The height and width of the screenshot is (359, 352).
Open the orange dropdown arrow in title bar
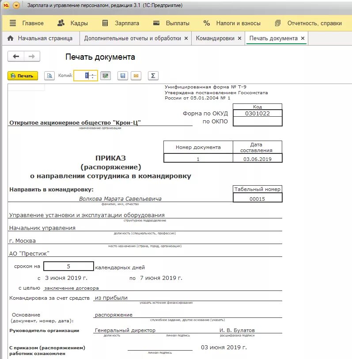(16, 5)
